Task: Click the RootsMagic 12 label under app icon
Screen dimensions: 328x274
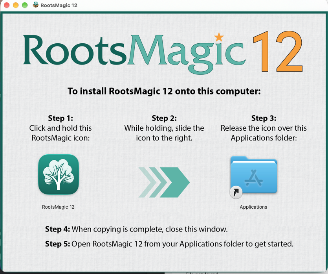Action: pos(58,207)
